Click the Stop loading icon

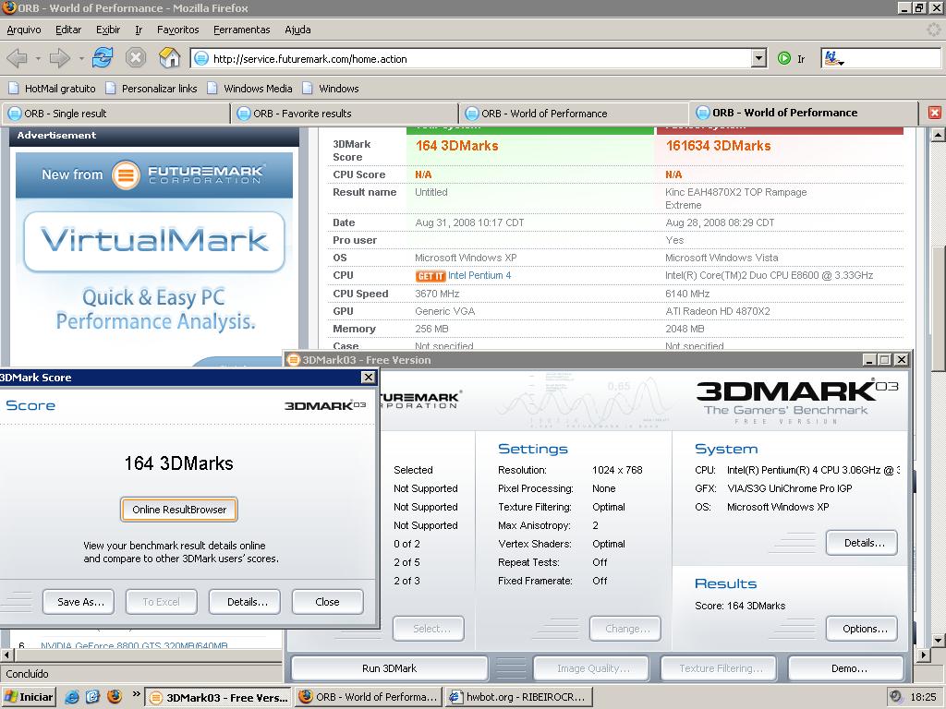click(x=136, y=58)
